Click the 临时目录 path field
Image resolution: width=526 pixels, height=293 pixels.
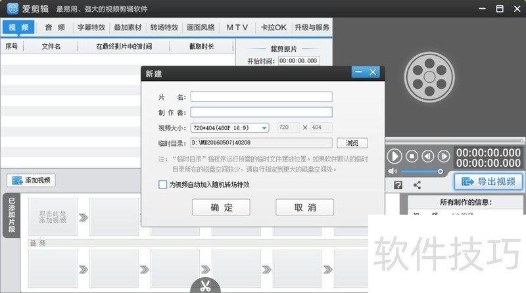261,143
